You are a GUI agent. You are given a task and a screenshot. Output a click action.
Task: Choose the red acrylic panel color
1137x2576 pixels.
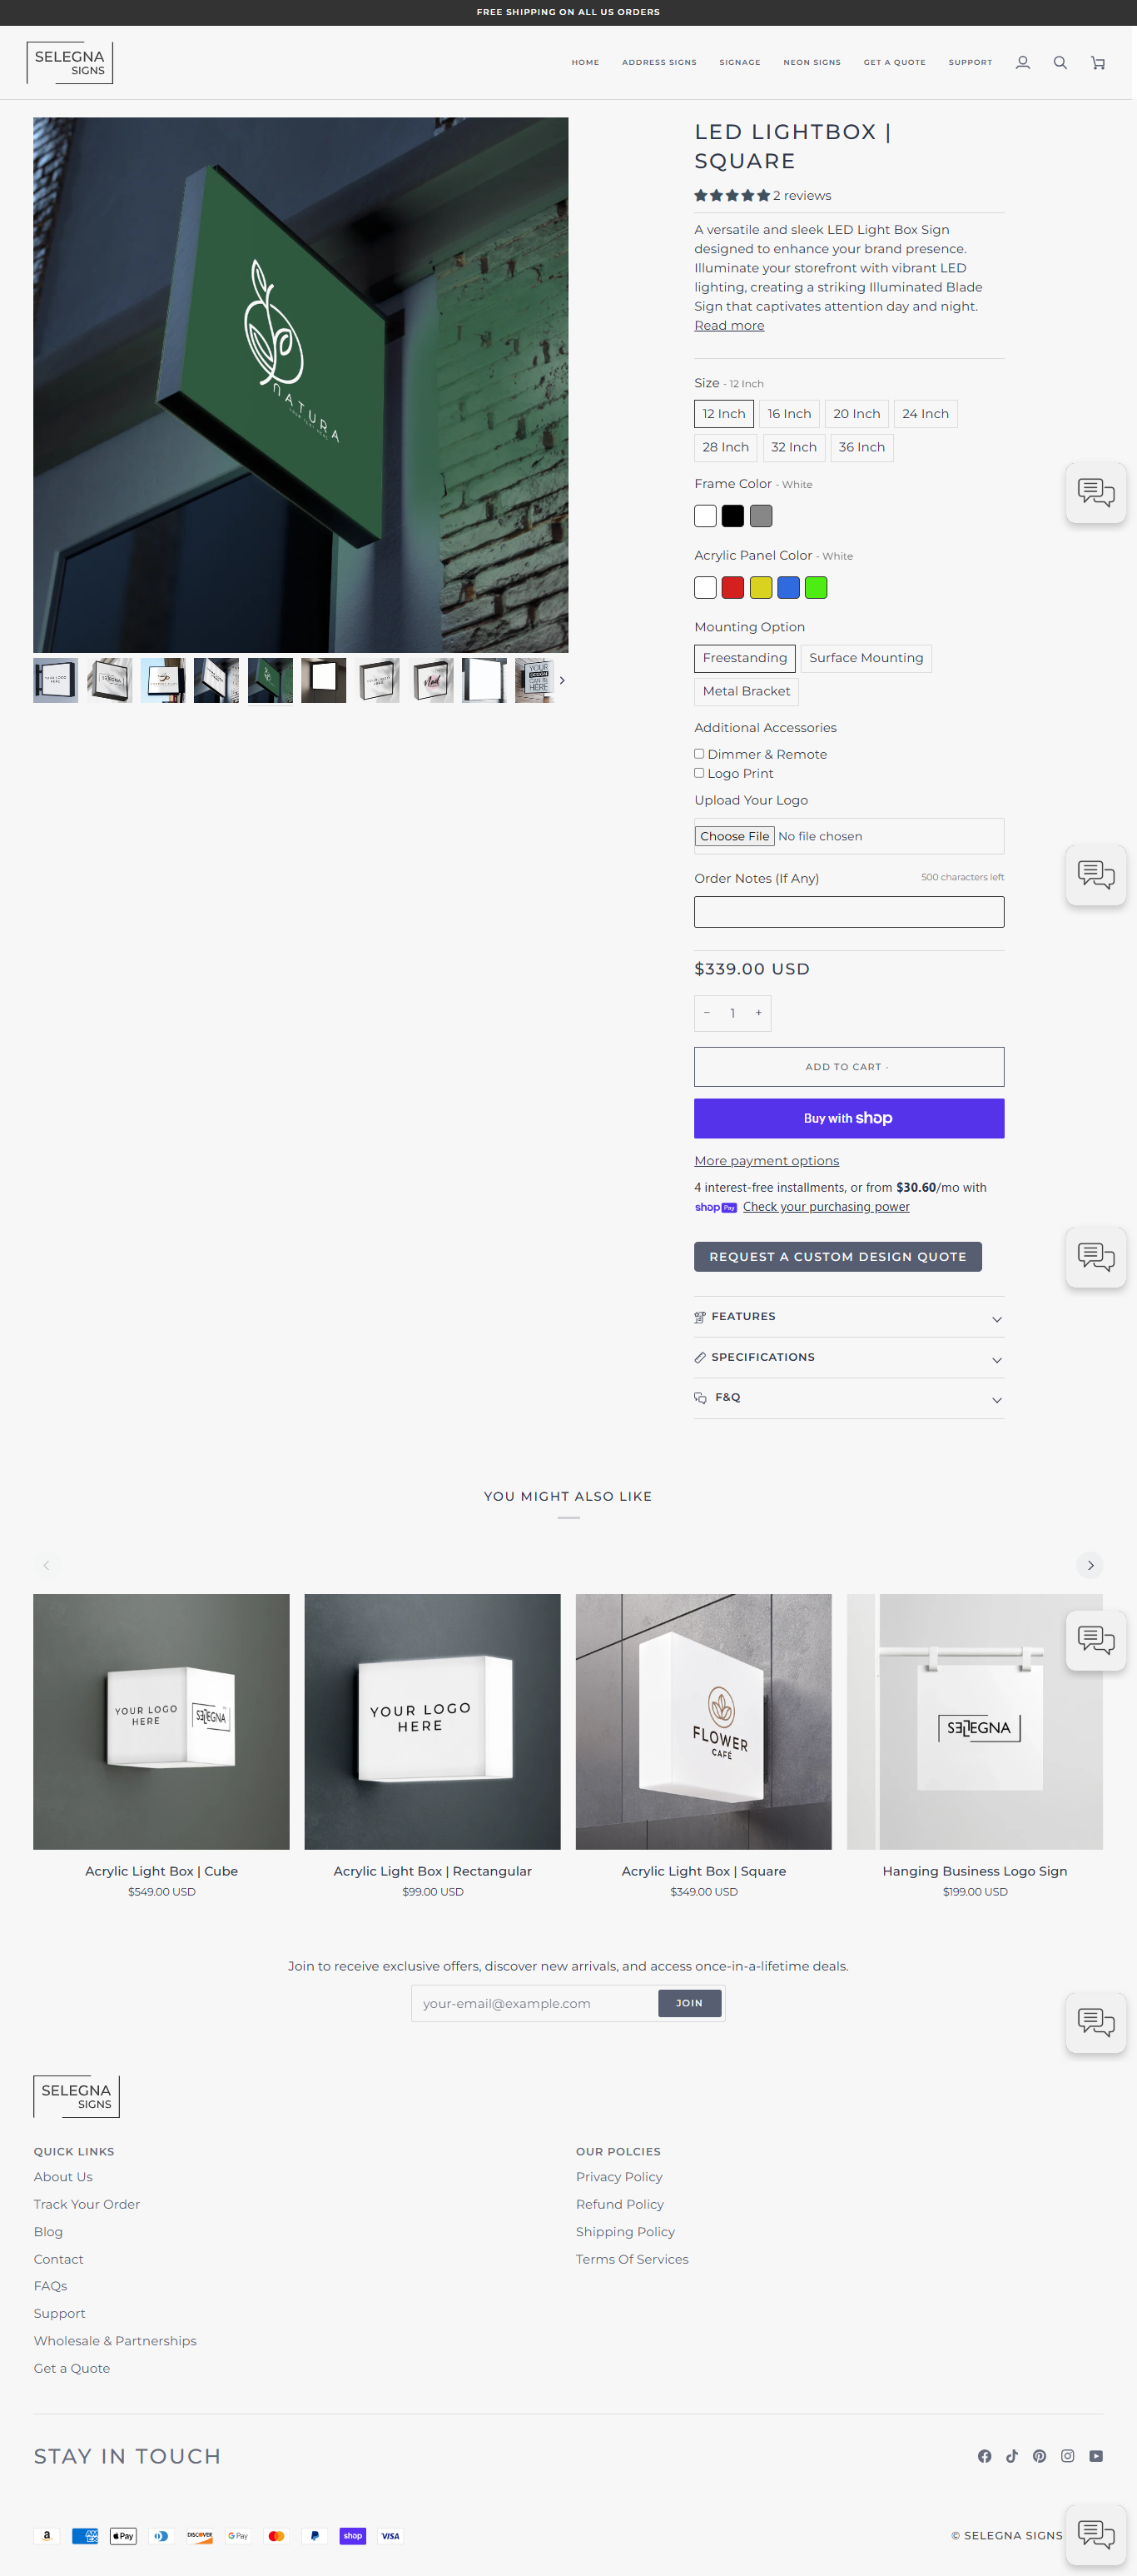tap(732, 588)
